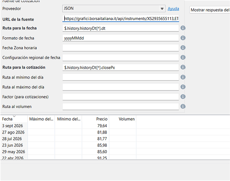230x181 pixels.
Task: Click the Ruta para la fecha field
Action: (121, 28)
